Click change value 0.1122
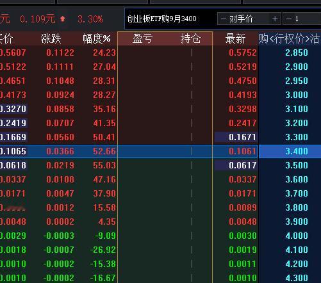 (x=60, y=53)
